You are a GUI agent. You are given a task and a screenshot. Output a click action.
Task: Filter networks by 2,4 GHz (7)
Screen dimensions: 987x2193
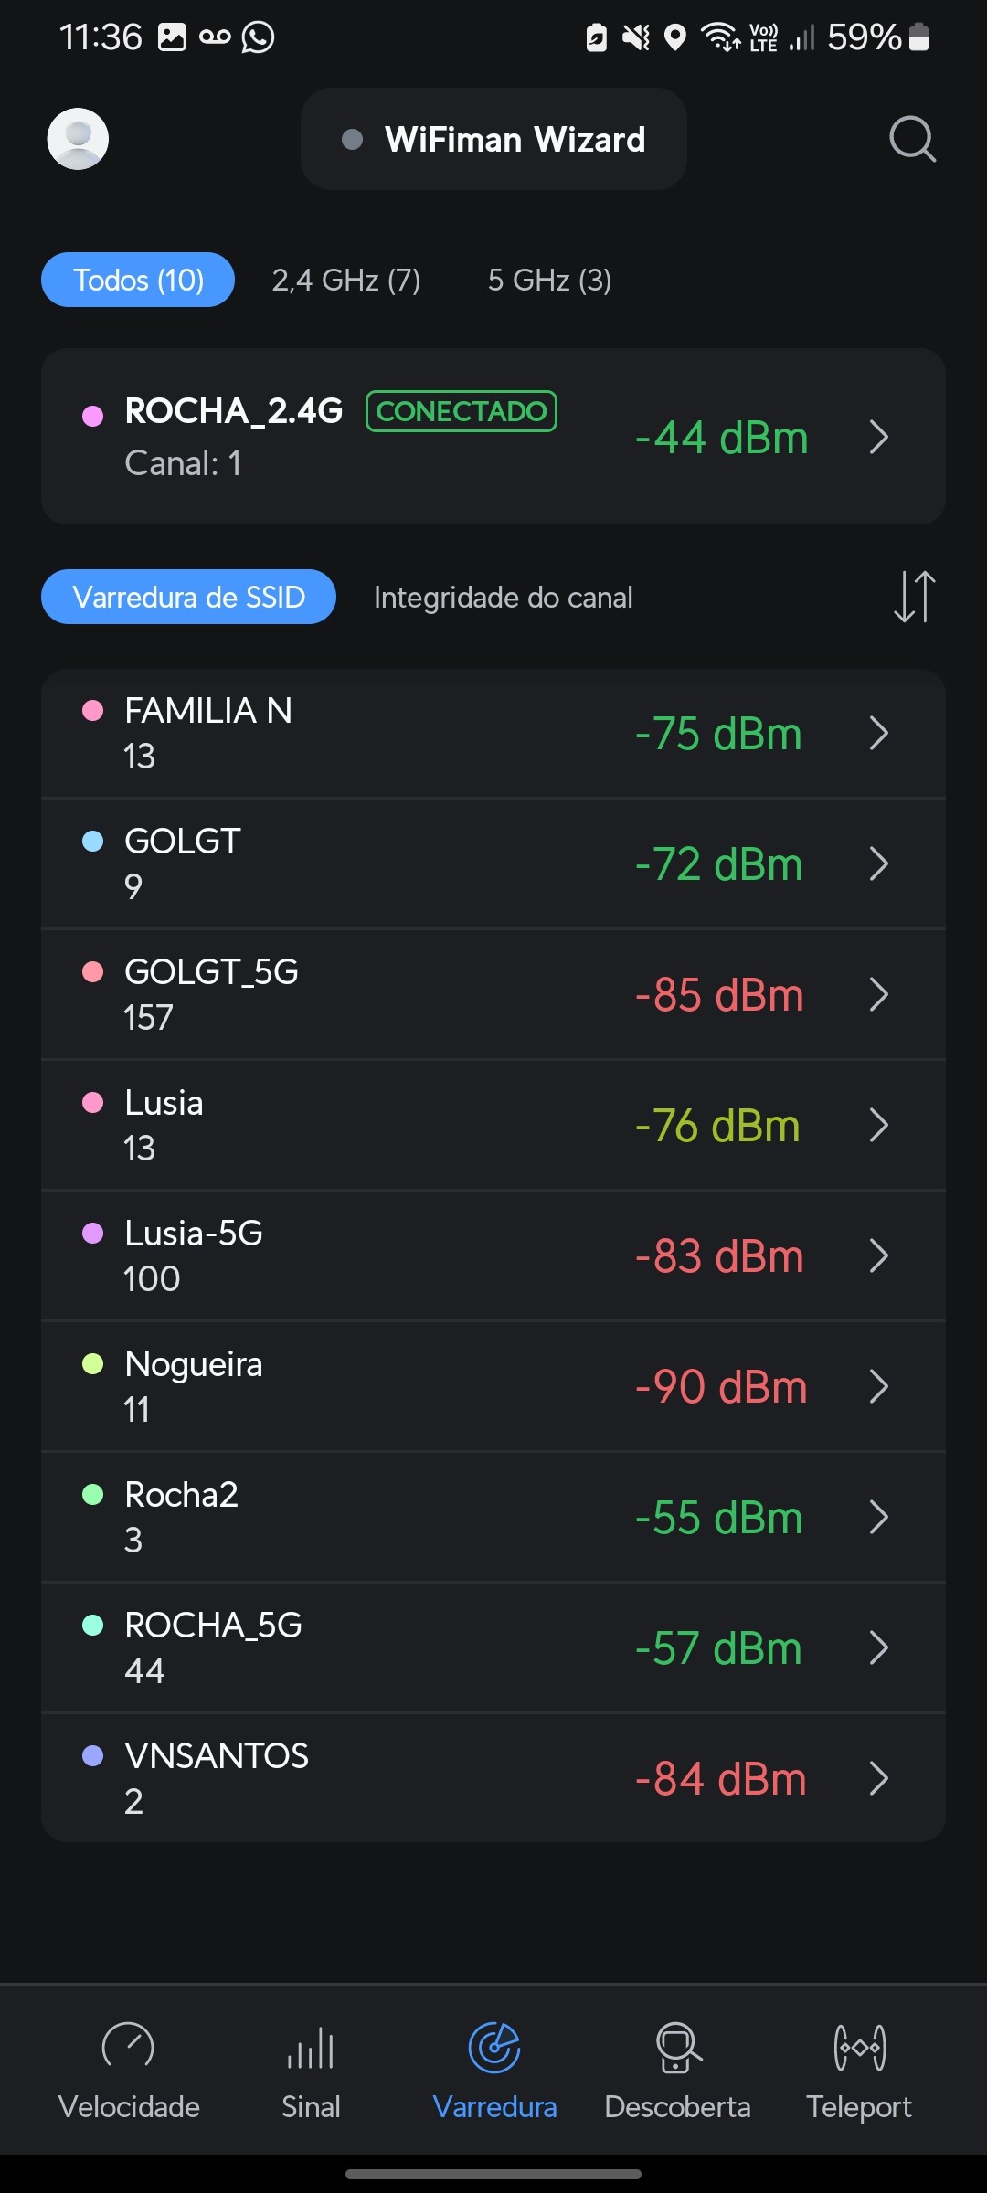[x=346, y=280]
